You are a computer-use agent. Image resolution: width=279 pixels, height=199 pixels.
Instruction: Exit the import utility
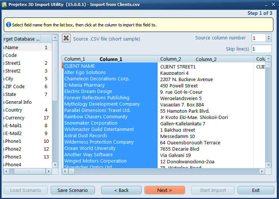pos(256,190)
